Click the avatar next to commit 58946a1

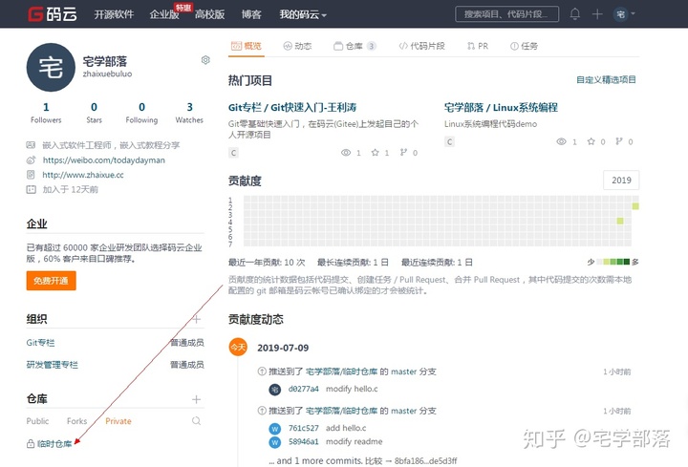click(x=274, y=442)
